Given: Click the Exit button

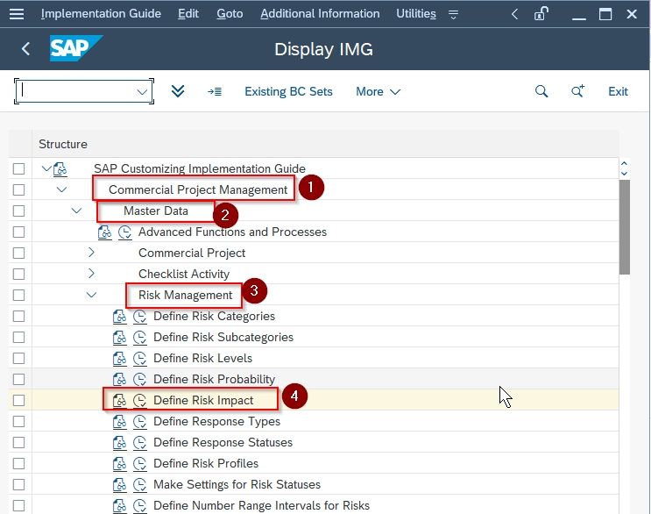Looking at the screenshot, I should click(618, 91).
